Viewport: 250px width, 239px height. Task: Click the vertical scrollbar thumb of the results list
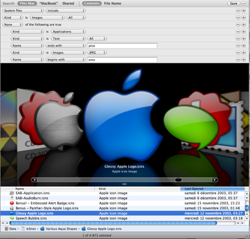click(247, 208)
